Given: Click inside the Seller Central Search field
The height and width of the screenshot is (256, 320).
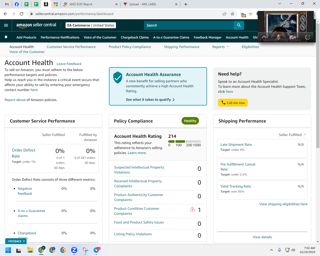Looking at the screenshot, I should click(189, 25).
